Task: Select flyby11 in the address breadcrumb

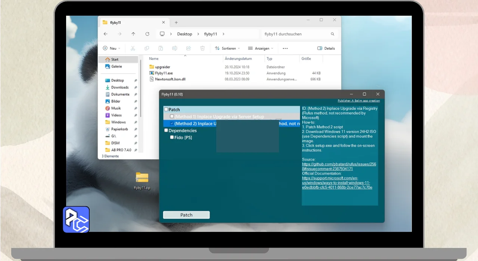Action: (x=211, y=34)
